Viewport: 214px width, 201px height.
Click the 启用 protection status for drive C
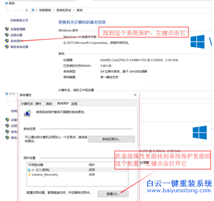pyautogui.click(x=92, y=170)
